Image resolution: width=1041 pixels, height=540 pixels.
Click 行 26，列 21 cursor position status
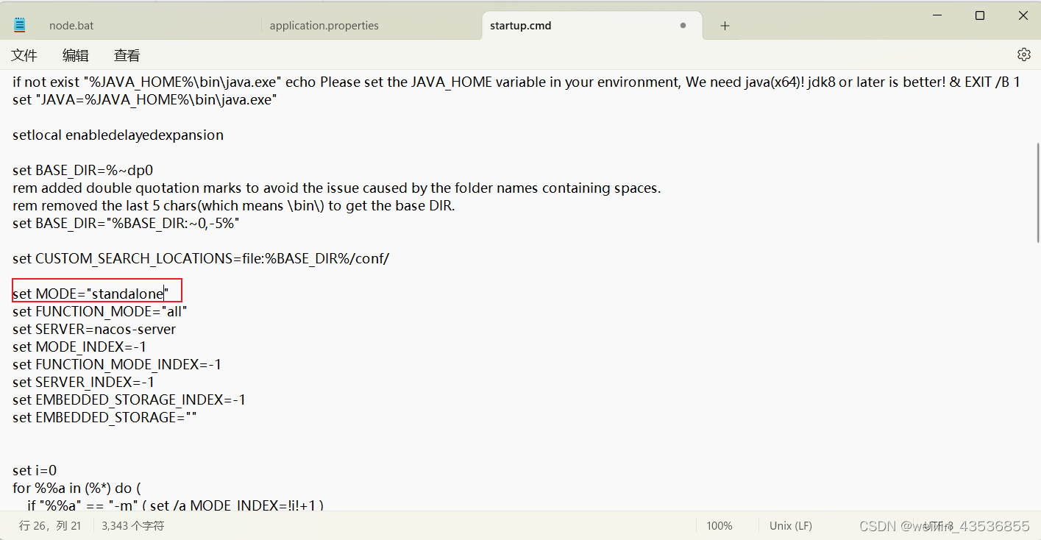point(50,526)
